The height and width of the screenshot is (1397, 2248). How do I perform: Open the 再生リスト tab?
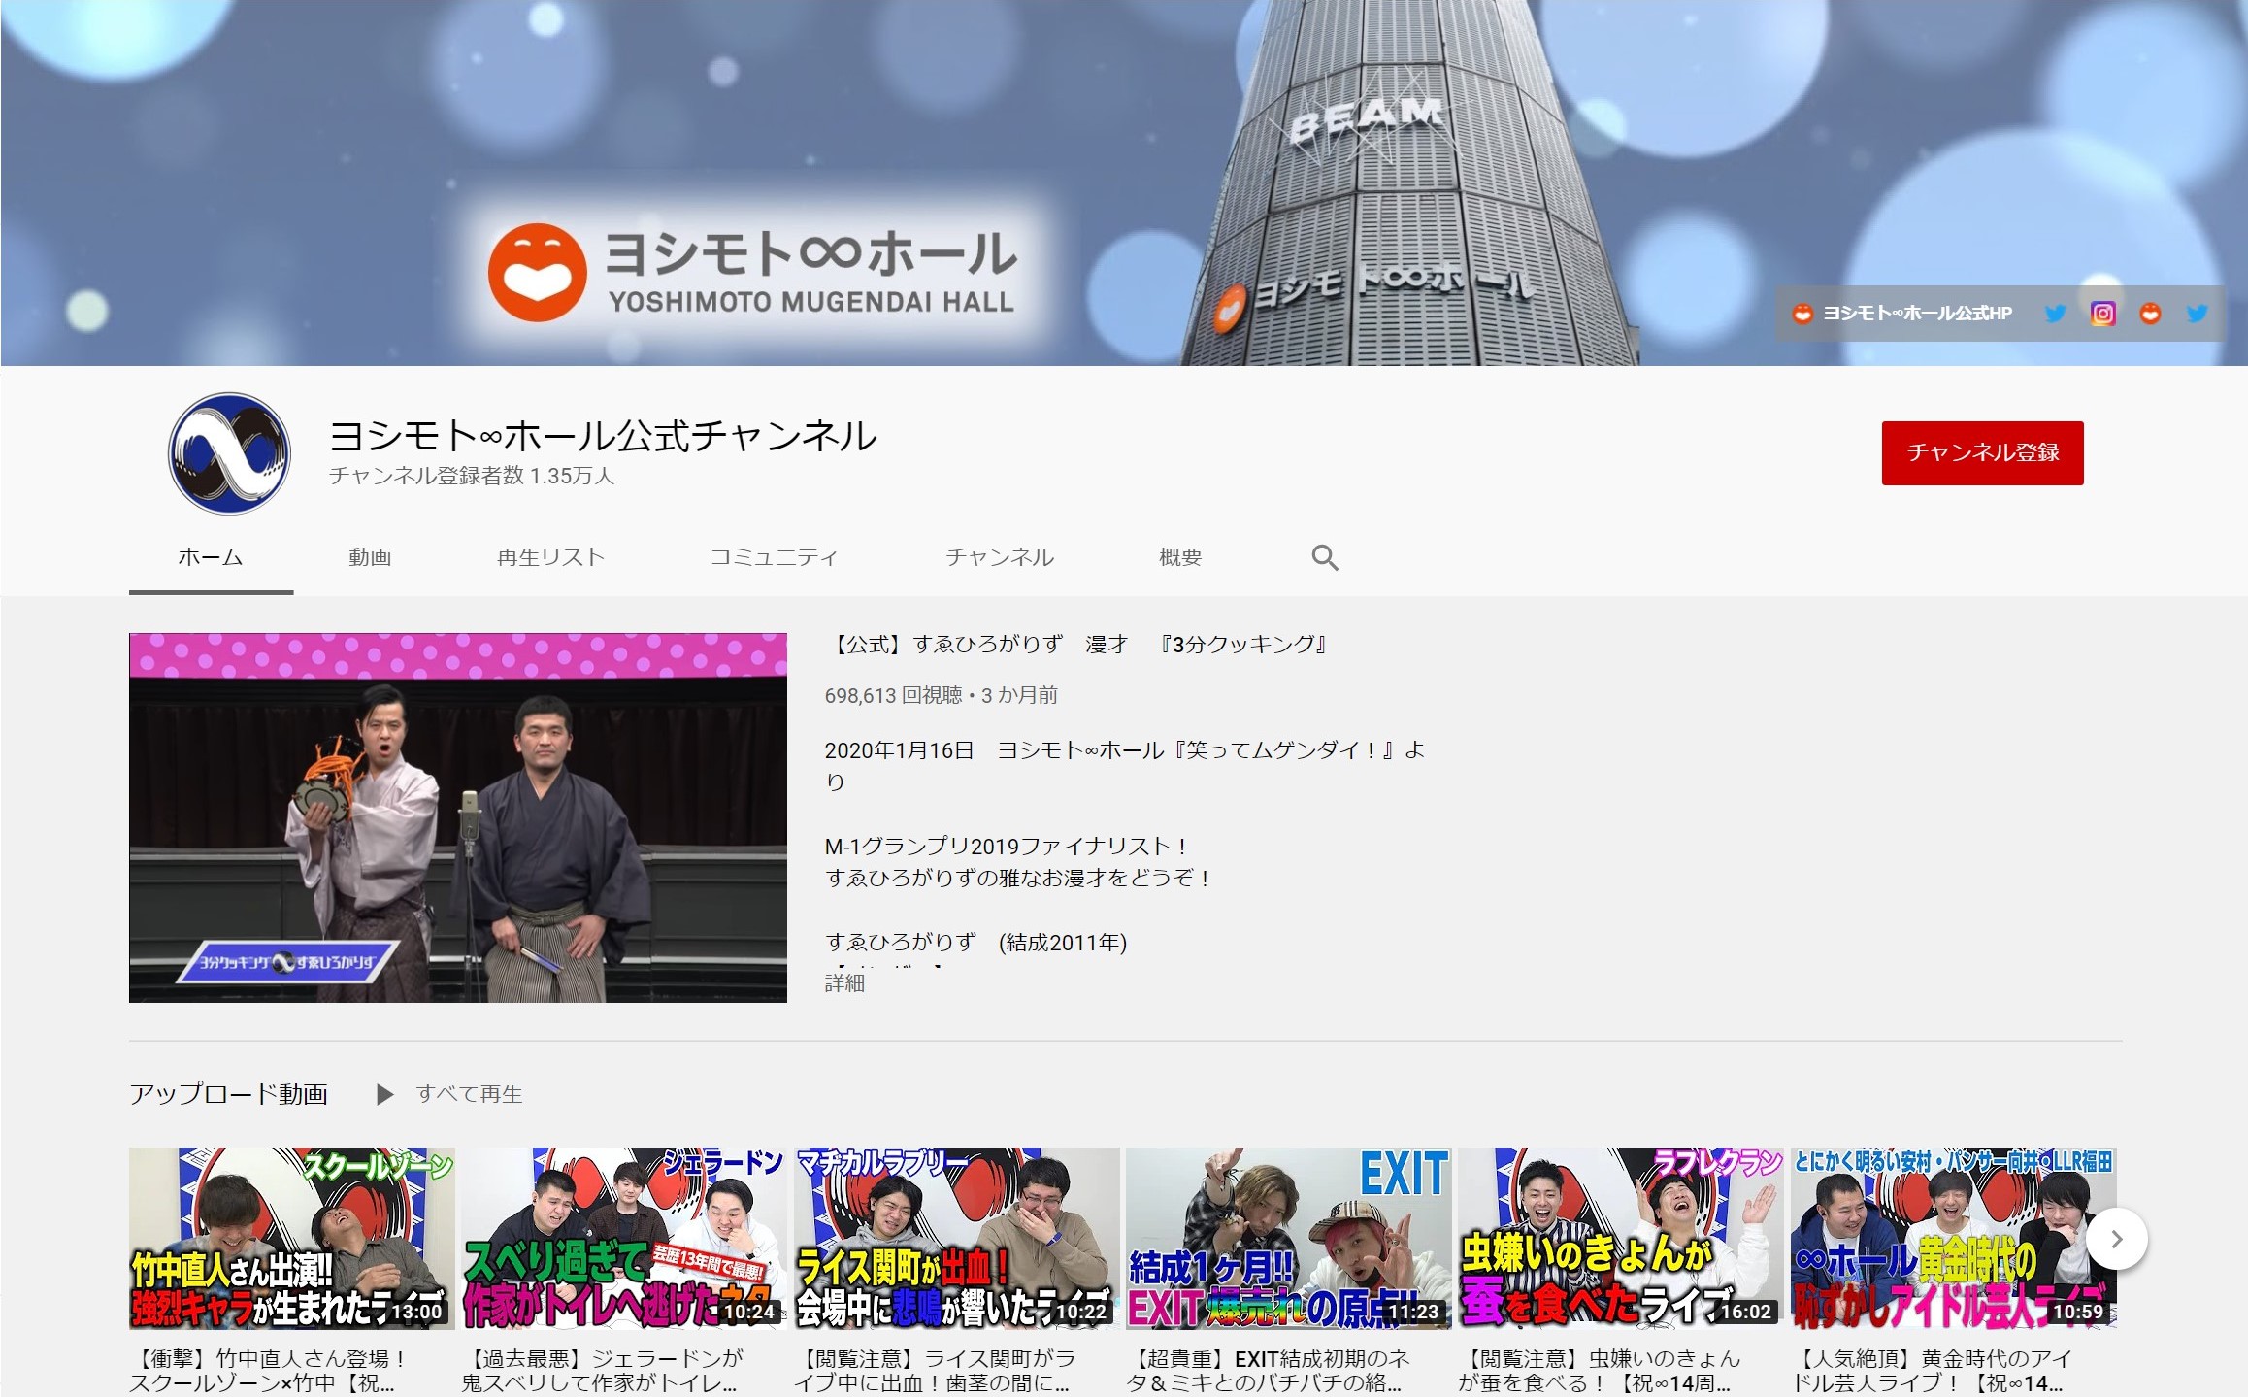[550, 557]
